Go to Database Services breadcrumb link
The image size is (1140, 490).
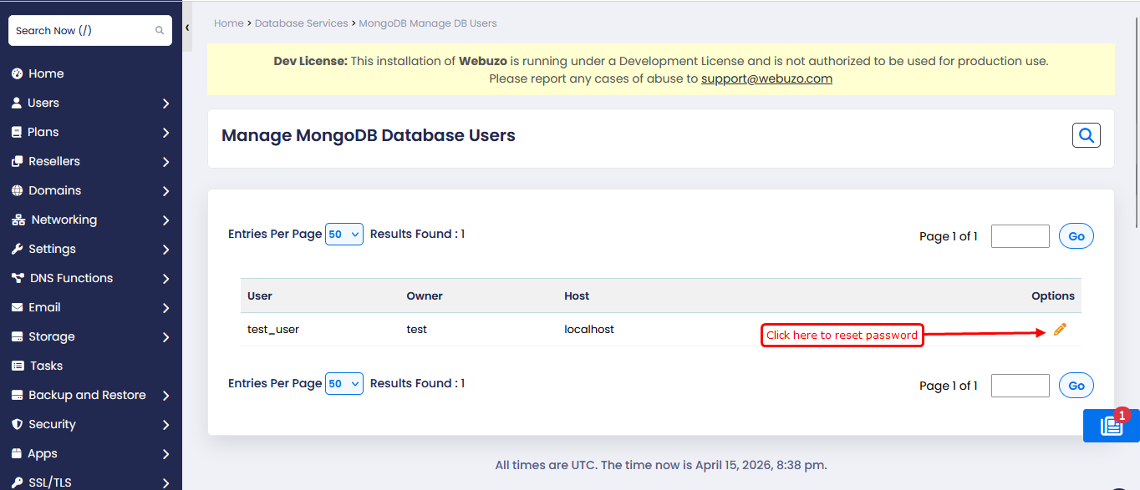pyautogui.click(x=301, y=23)
